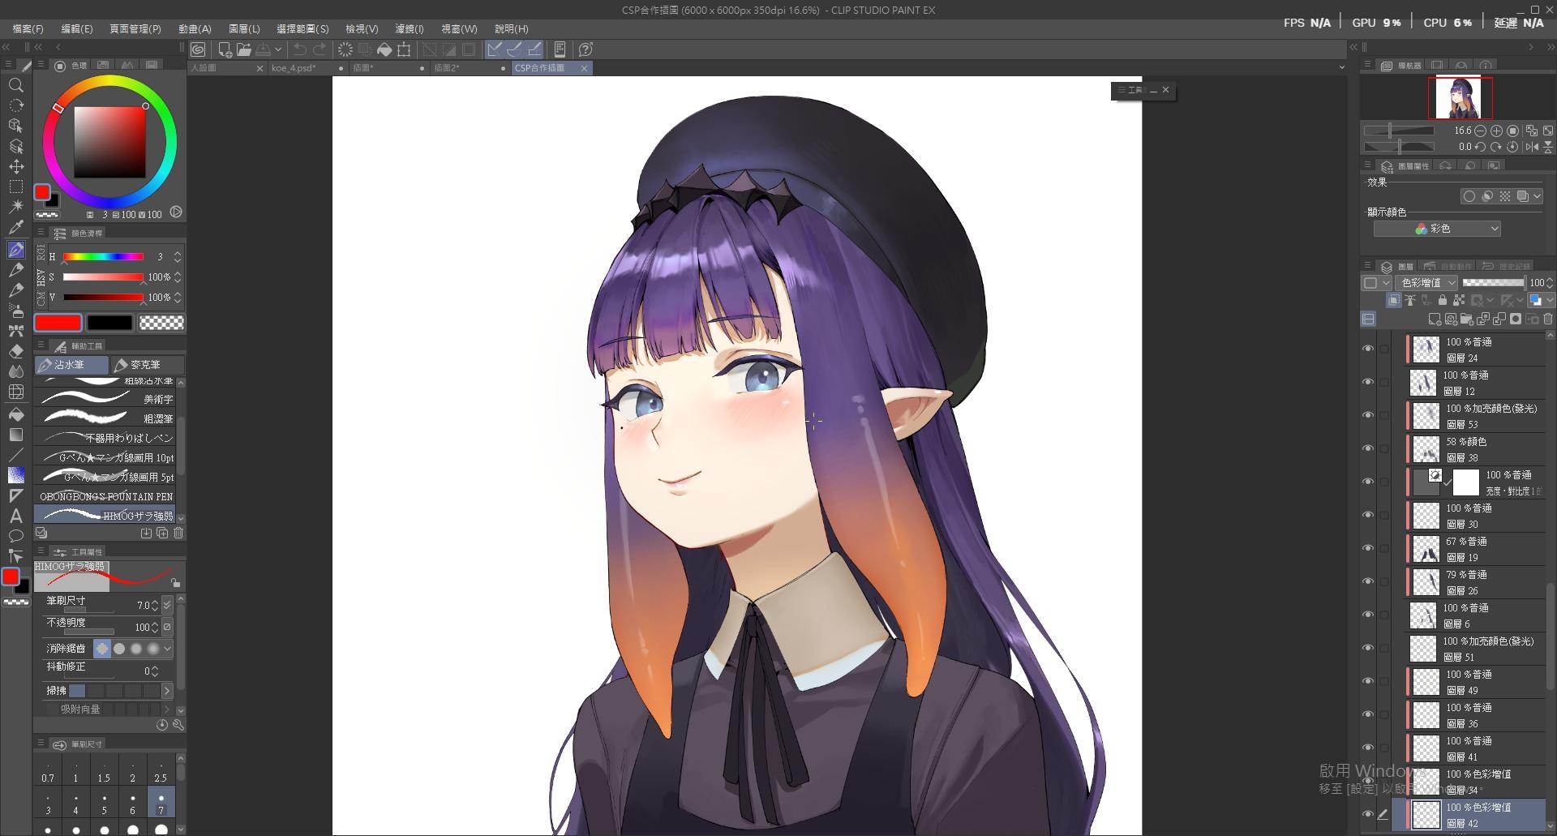Delete layer with the trash icon
The image size is (1557, 836).
(1547, 319)
